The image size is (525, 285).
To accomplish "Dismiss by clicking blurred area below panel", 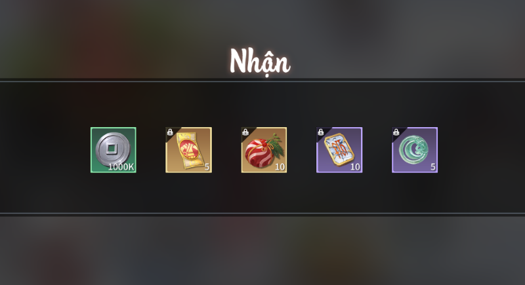I will (262, 250).
